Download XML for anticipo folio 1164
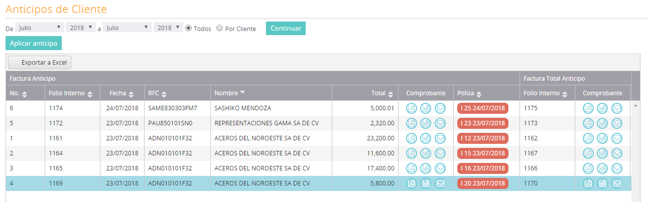 426,153
